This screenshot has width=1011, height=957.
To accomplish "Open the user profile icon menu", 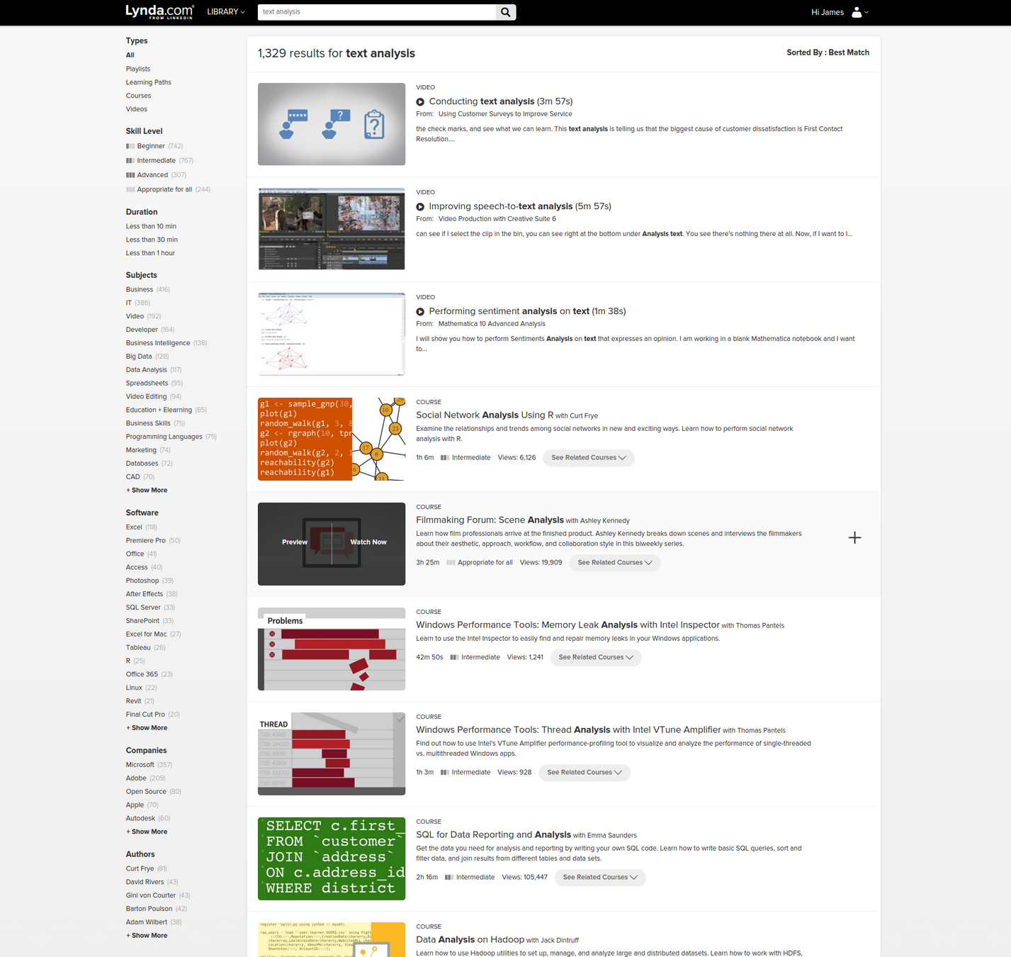I will (x=860, y=12).
